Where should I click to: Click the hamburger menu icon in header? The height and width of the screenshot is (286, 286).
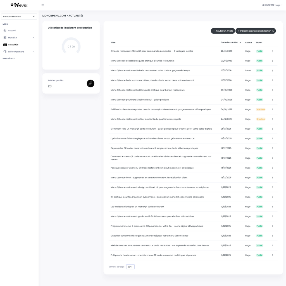(x=42, y=5)
